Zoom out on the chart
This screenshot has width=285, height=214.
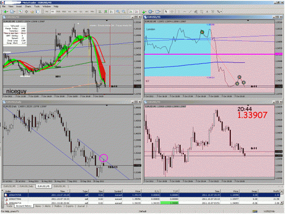click(124, 12)
